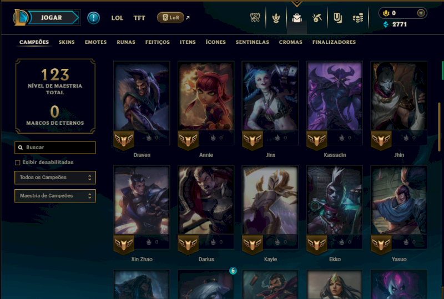Open the Profile icon with wings
Screen dimensions: 444x299
pyautogui.click(x=276, y=18)
